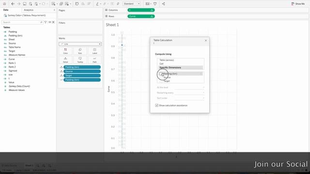The image size is (310, 174).
Task: Check the Padding (bin) dimension checkbox
Action: 160,74
